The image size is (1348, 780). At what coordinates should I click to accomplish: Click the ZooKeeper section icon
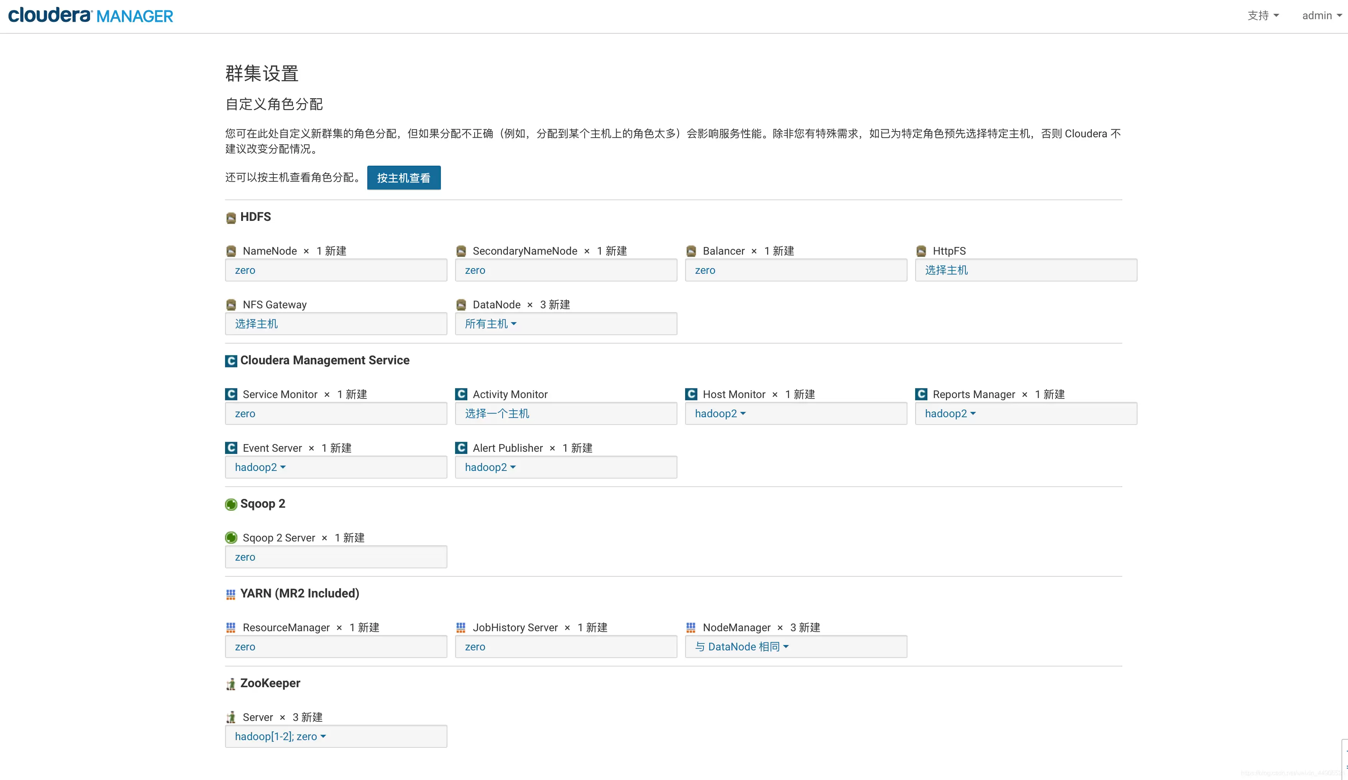point(231,684)
